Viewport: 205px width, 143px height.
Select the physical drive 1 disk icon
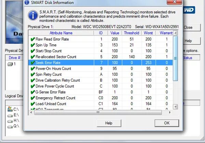[10, 64]
